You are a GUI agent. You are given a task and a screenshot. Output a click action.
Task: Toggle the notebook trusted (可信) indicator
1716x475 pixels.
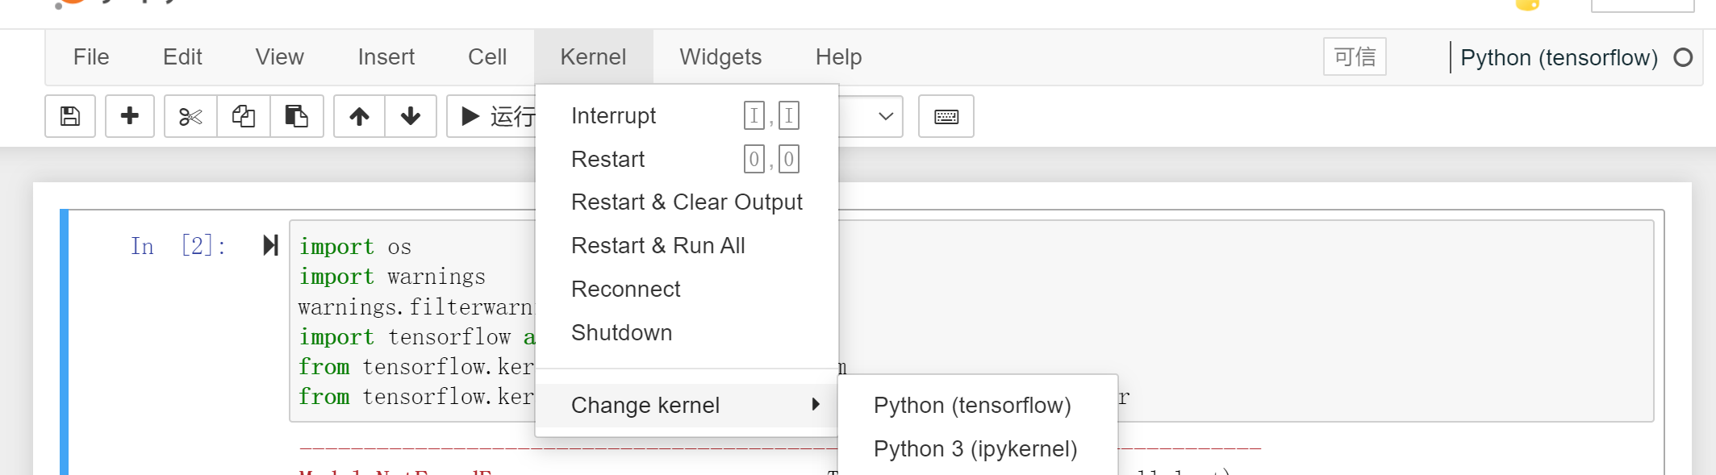[x=1354, y=57]
